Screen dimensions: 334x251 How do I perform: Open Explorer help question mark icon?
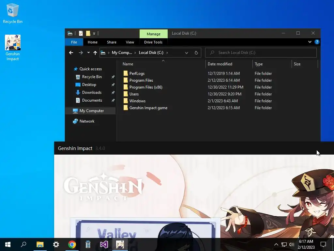tap(317, 42)
